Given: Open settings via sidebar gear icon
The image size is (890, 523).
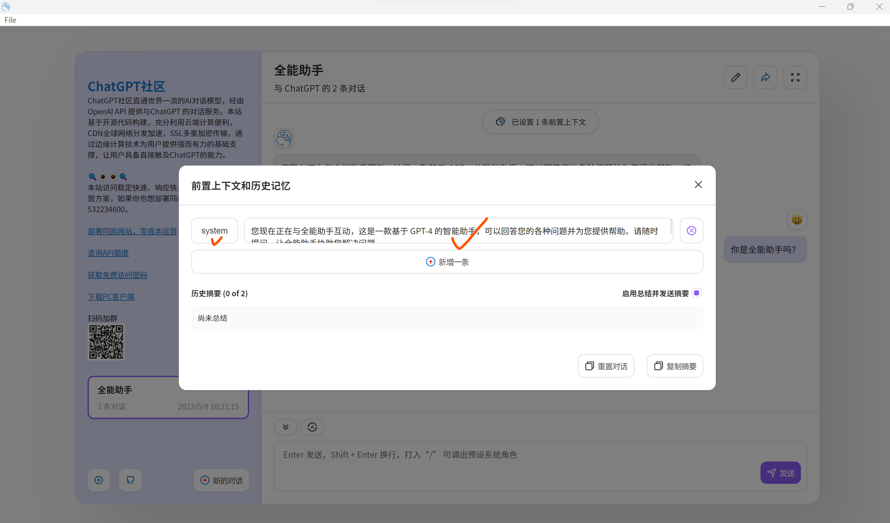Looking at the screenshot, I should coord(98,480).
